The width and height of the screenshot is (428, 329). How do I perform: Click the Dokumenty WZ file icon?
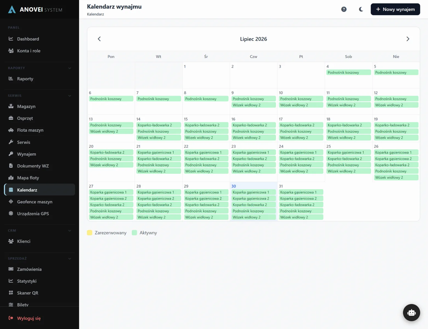point(11,166)
